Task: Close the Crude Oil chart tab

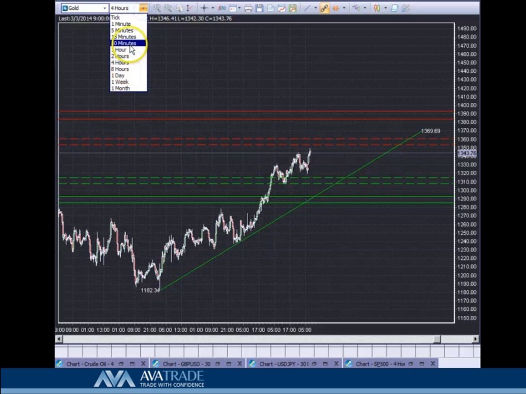Action: click(x=143, y=363)
